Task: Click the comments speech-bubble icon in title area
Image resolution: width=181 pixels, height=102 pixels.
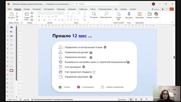Action: [x=167, y=9]
